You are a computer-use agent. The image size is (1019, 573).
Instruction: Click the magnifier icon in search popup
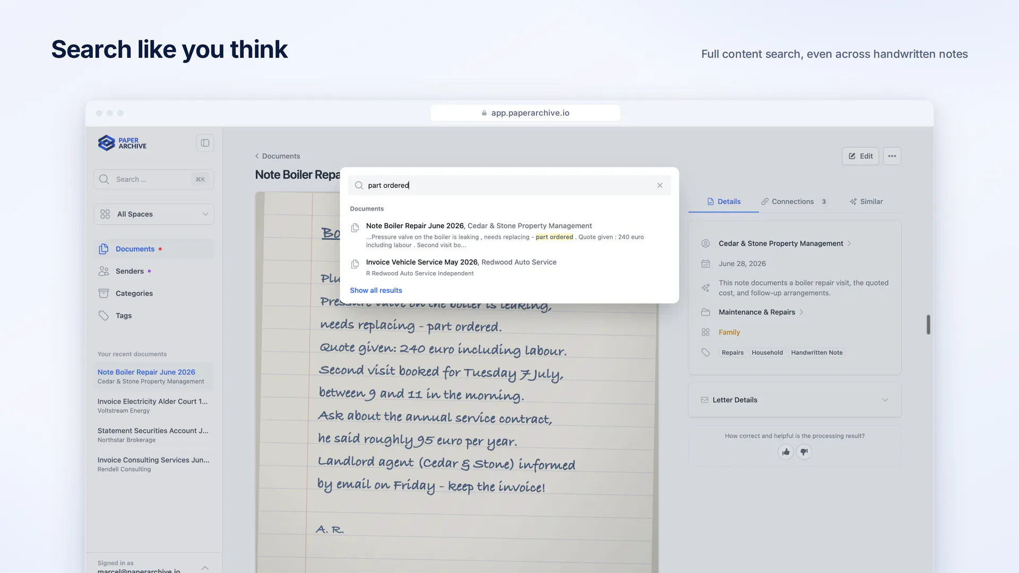359,185
